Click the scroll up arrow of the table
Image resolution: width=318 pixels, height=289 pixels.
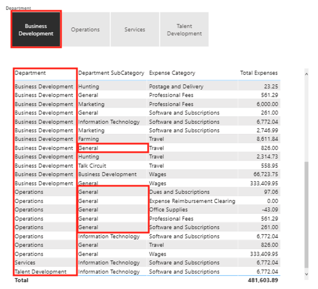(x=307, y=74)
